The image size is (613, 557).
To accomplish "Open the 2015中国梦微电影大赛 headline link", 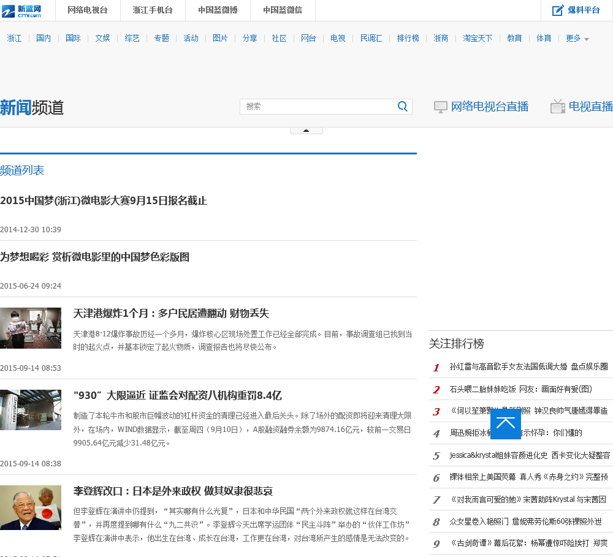I will click(104, 201).
